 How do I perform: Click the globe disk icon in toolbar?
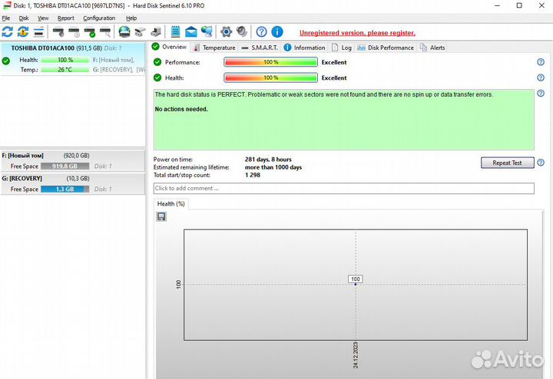pyautogui.click(x=124, y=32)
